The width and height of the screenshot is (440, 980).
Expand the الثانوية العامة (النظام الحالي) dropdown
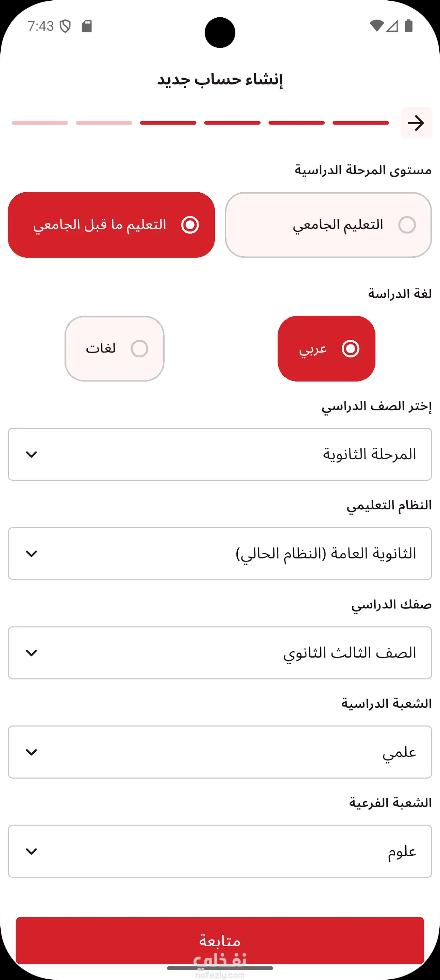click(220, 554)
